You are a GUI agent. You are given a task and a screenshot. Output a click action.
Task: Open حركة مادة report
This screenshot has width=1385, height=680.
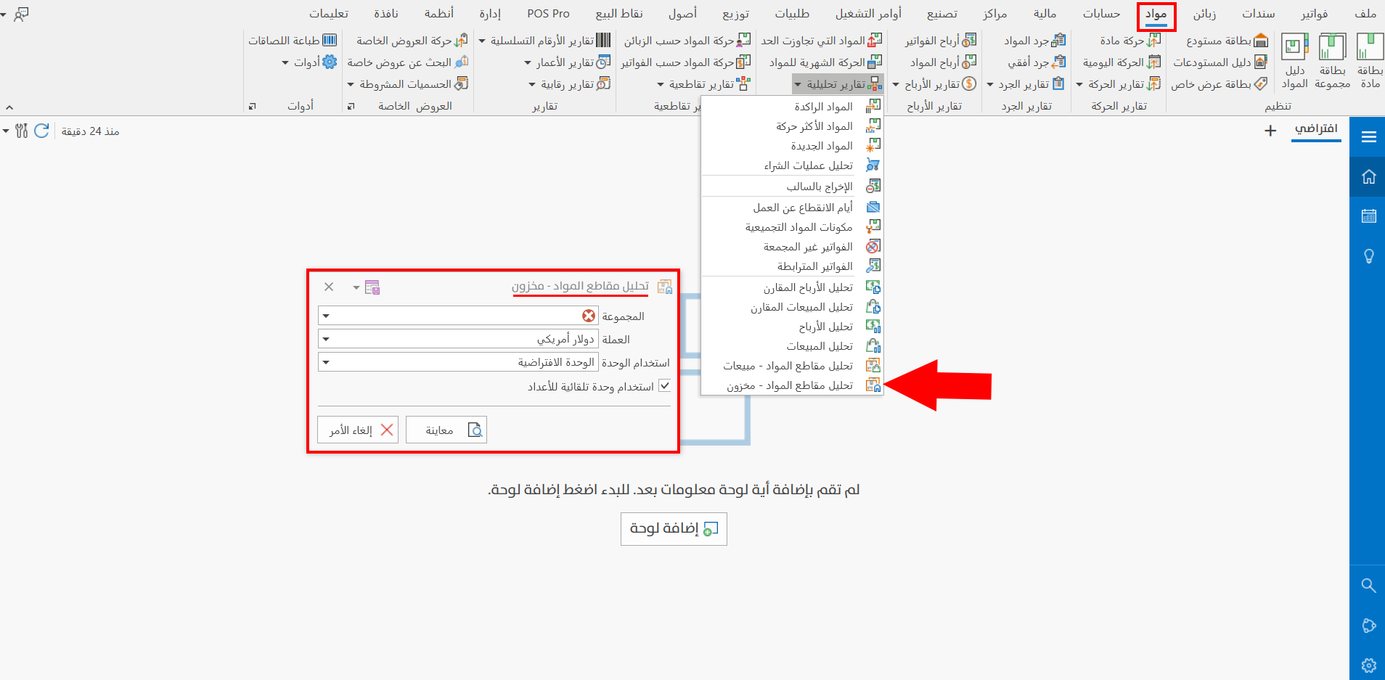1129,41
